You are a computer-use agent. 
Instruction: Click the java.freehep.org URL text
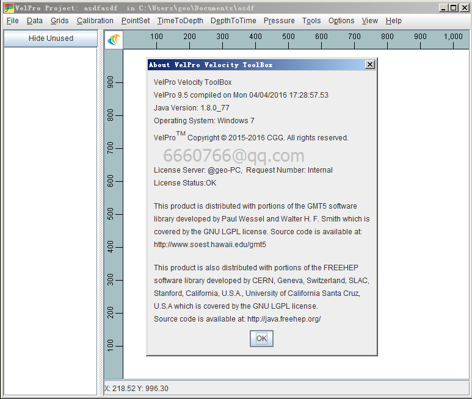[284, 319]
